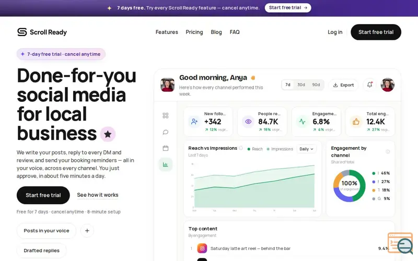This screenshot has height=261, width=418.
Task: Click the green 46% channel legend dot
Action: pyautogui.click(x=374, y=173)
